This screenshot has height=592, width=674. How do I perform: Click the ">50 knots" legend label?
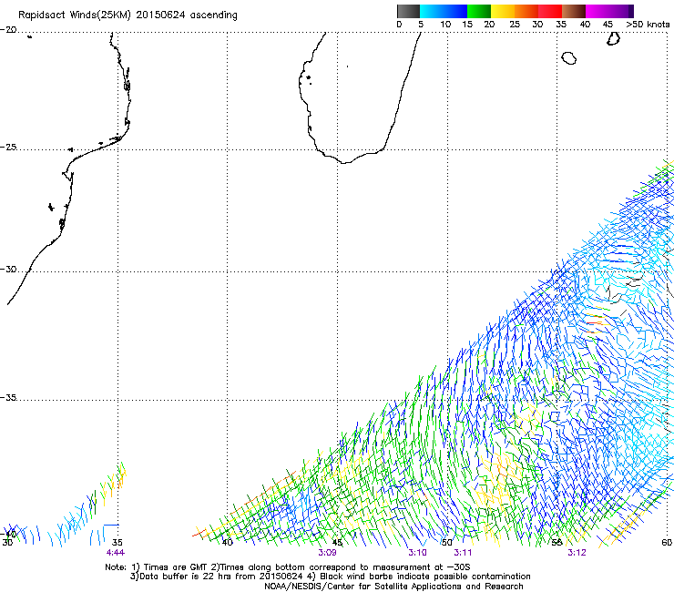(x=648, y=25)
